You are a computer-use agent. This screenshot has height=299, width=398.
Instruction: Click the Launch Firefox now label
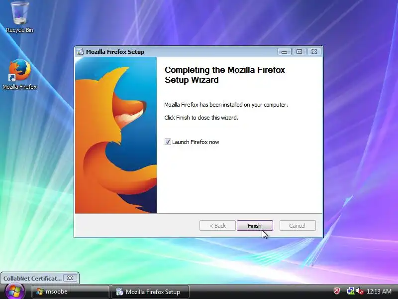(196, 142)
